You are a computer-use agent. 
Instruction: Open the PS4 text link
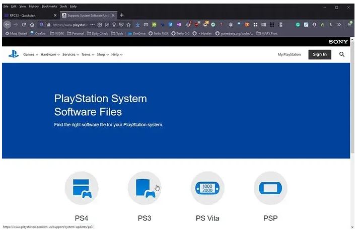pos(82,218)
